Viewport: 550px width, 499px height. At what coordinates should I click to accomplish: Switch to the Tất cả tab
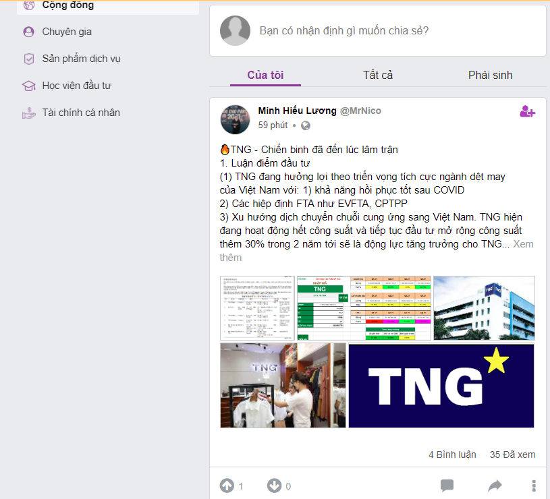pos(378,75)
